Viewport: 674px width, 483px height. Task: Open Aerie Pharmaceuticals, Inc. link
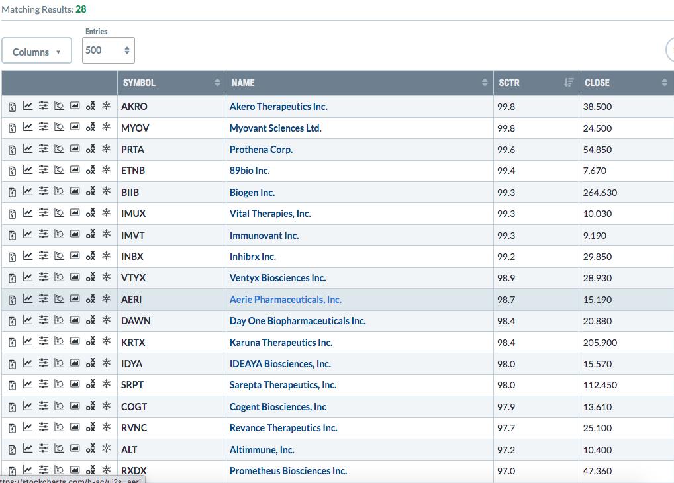pos(285,300)
